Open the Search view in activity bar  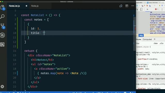point(2,17)
